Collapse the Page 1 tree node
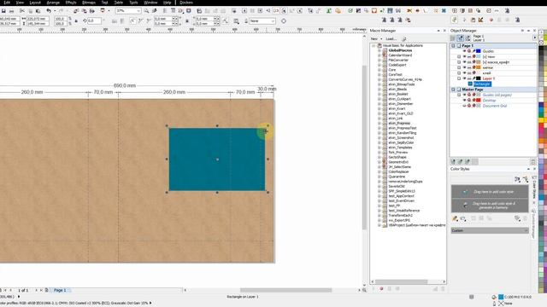 (453, 45)
